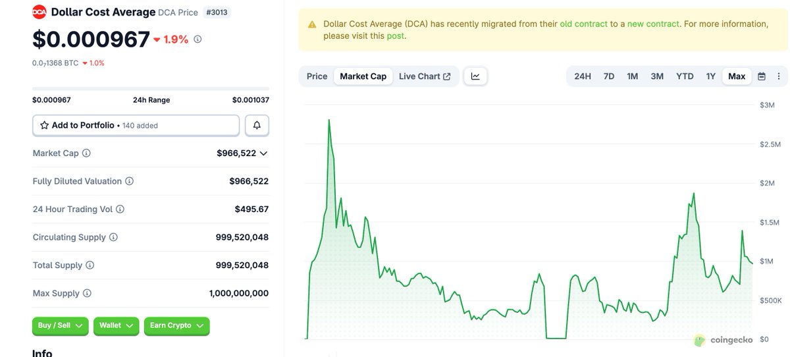Click the 140 added portfolio count text
The height and width of the screenshot is (357, 790).
[140, 125]
